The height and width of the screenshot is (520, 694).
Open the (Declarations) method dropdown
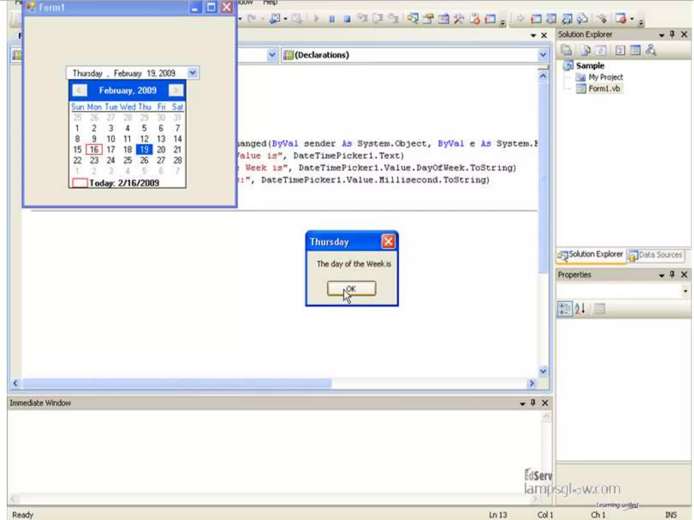coord(543,55)
